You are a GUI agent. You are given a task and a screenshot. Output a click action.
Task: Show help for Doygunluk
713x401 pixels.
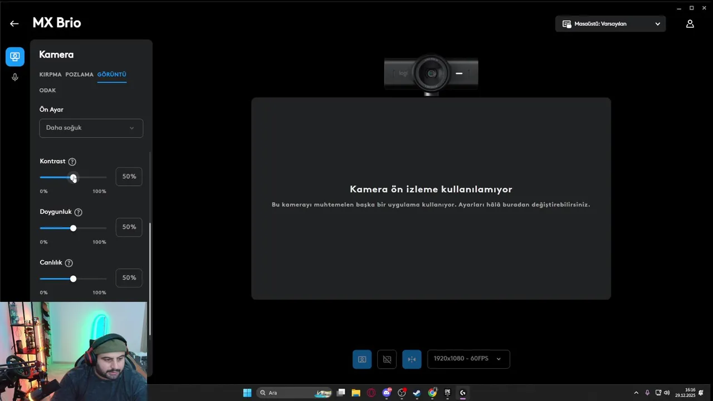pos(78,212)
